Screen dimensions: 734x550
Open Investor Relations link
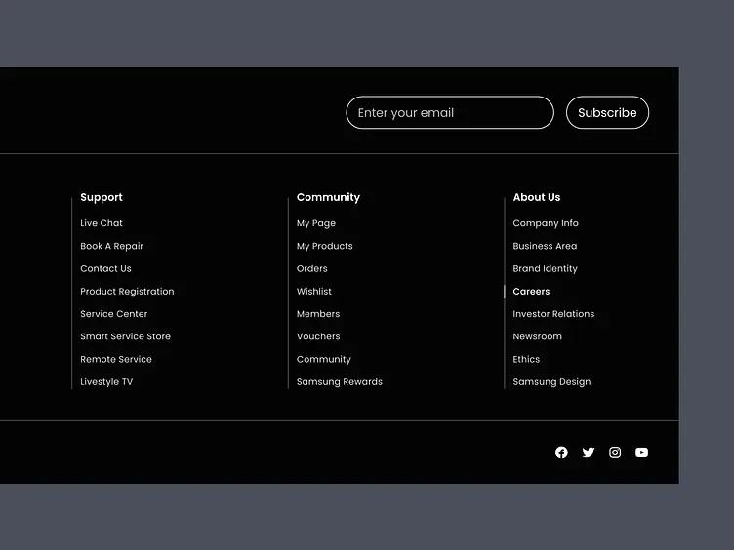pyautogui.click(x=553, y=314)
